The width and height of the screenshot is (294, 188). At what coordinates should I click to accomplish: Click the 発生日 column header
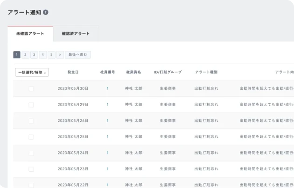coord(73,73)
